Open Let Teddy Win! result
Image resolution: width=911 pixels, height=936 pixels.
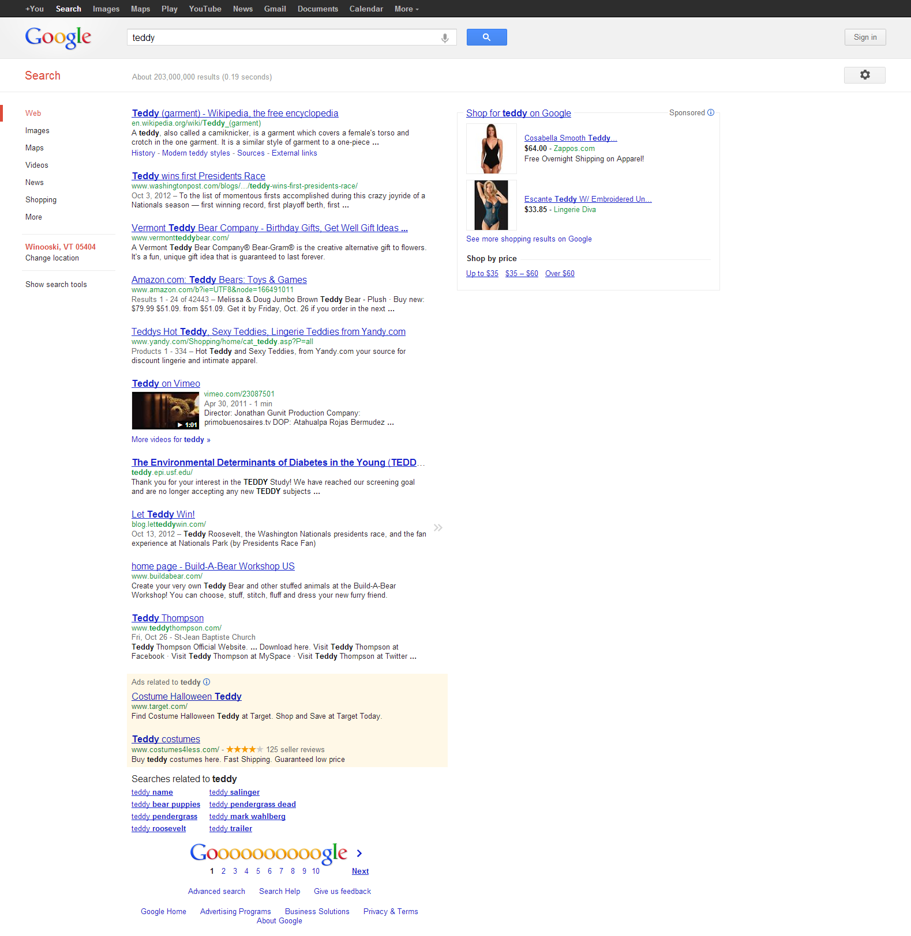163,514
